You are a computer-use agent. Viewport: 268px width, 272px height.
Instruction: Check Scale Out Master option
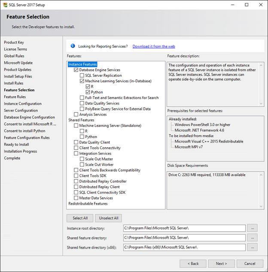(x=82, y=159)
